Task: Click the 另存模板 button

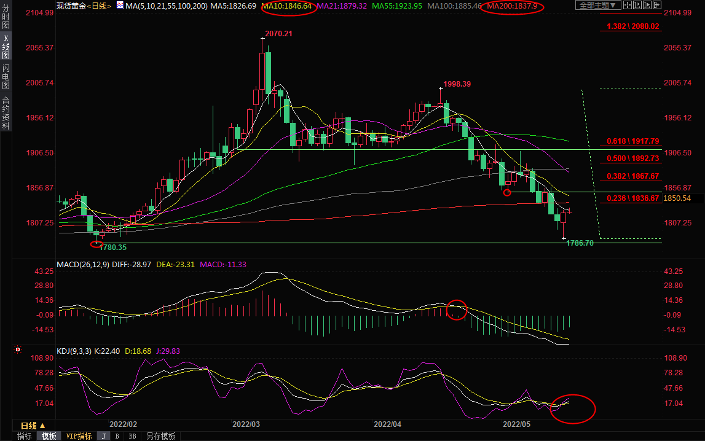Action: (x=160, y=436)
